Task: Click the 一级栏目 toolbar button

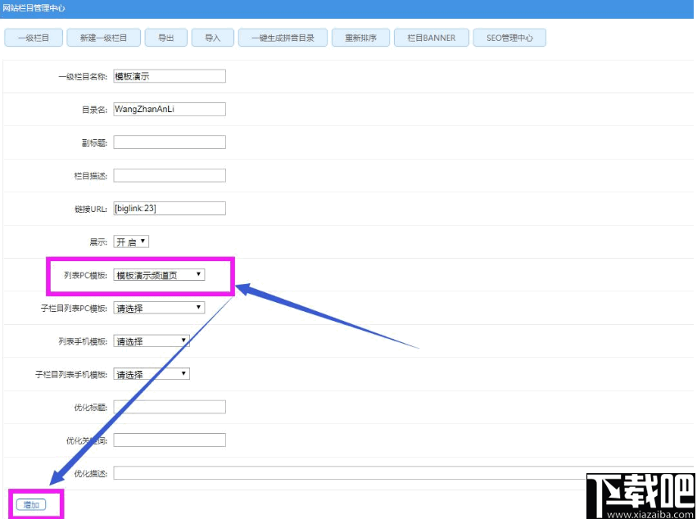Action: (x=33, y=37)
